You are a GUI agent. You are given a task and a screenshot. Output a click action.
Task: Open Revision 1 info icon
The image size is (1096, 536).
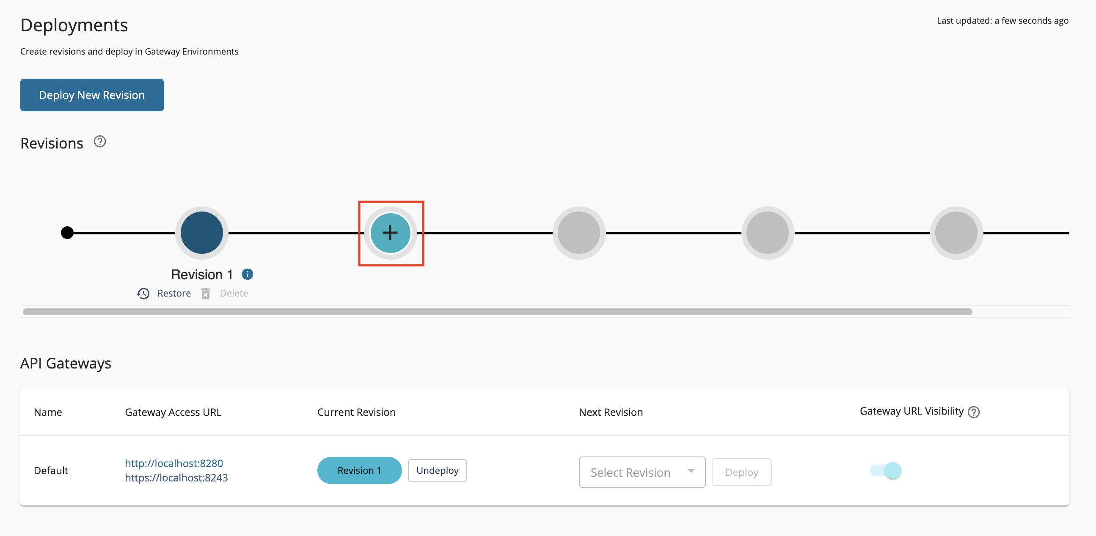247,275
